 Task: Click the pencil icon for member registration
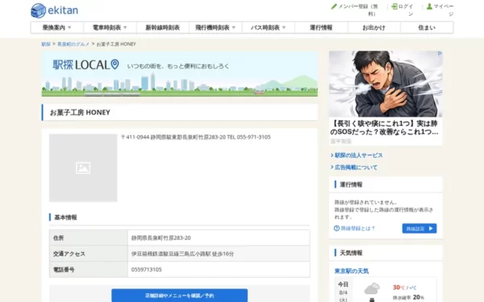pos(334,6)
